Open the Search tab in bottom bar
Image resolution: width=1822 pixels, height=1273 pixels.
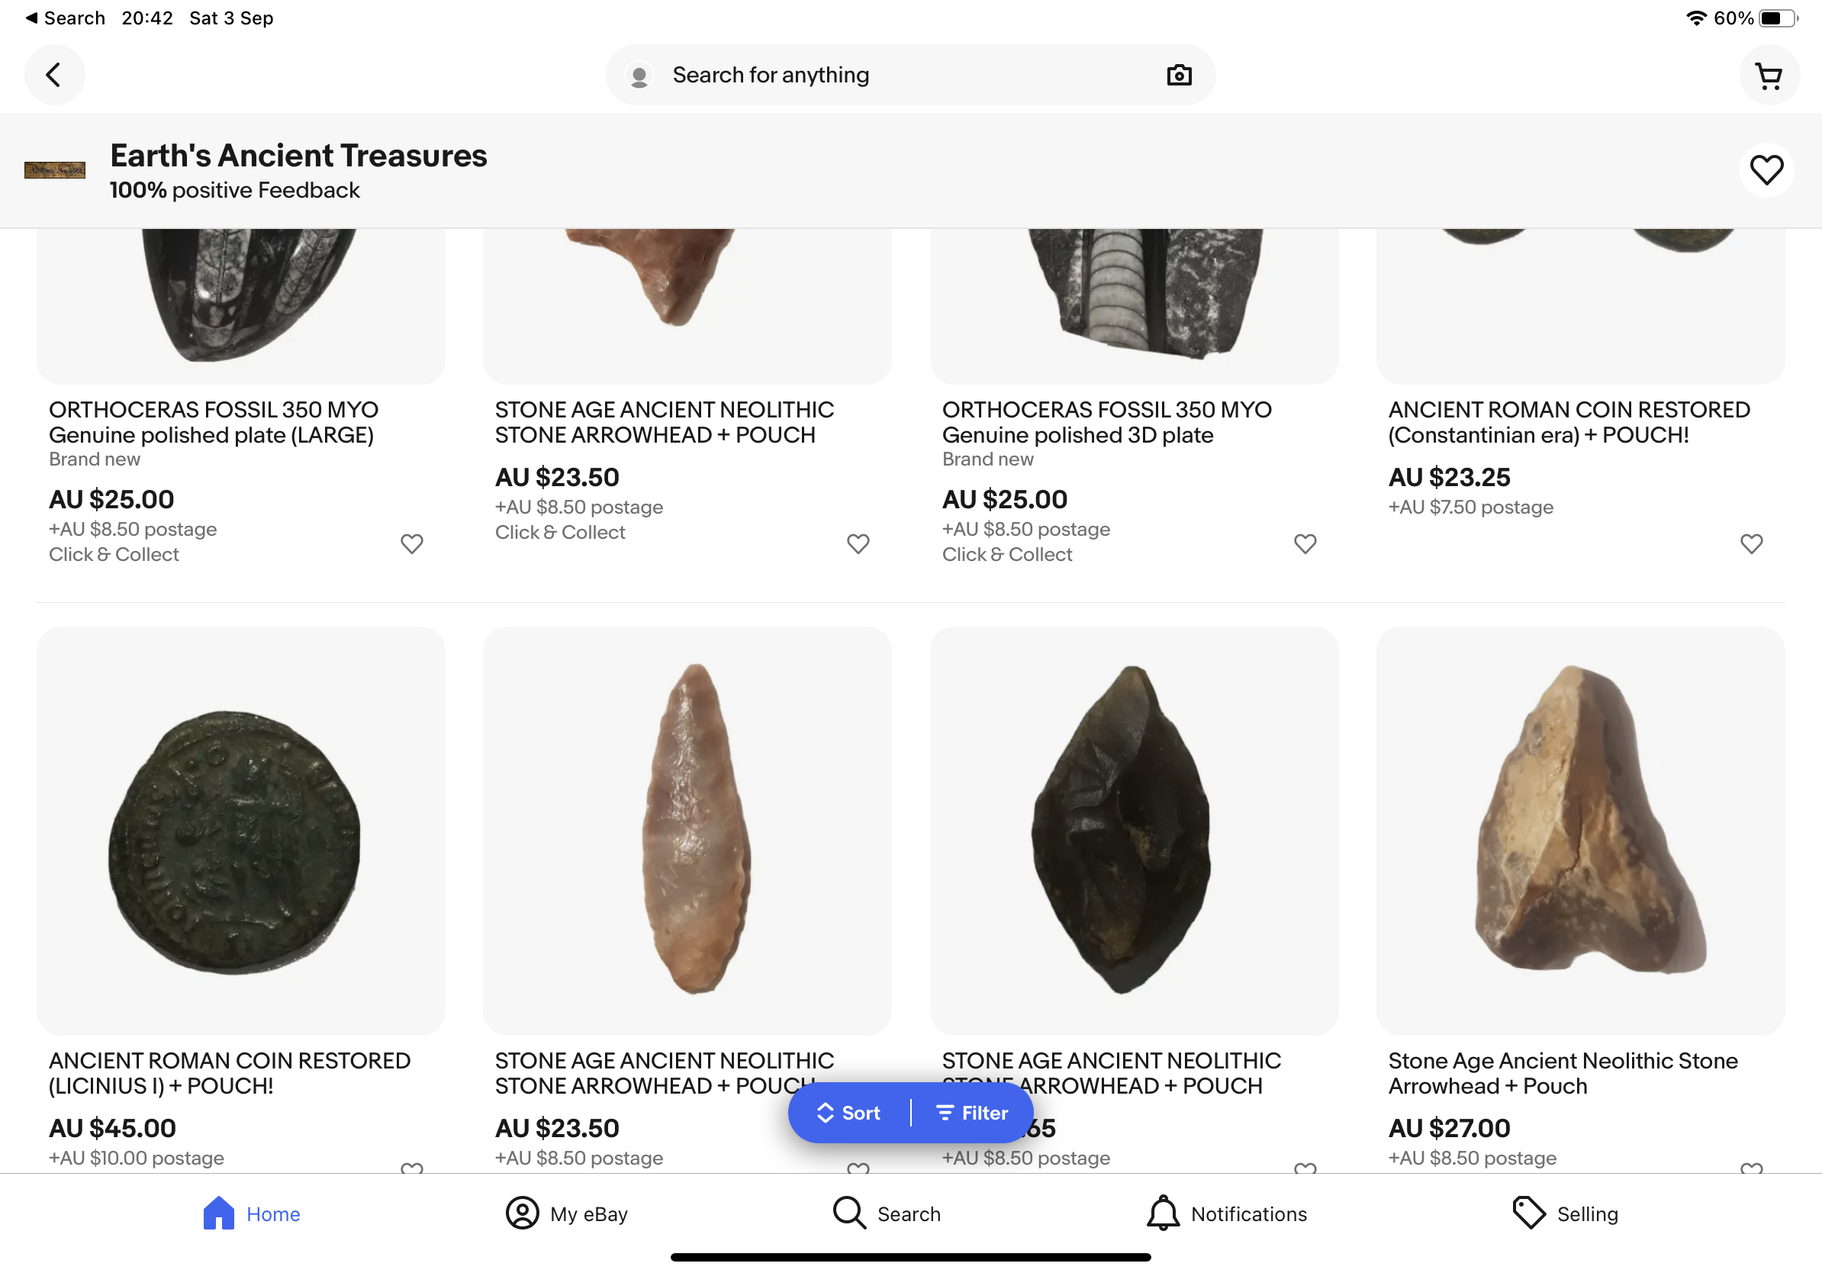tap(887, 1213)
